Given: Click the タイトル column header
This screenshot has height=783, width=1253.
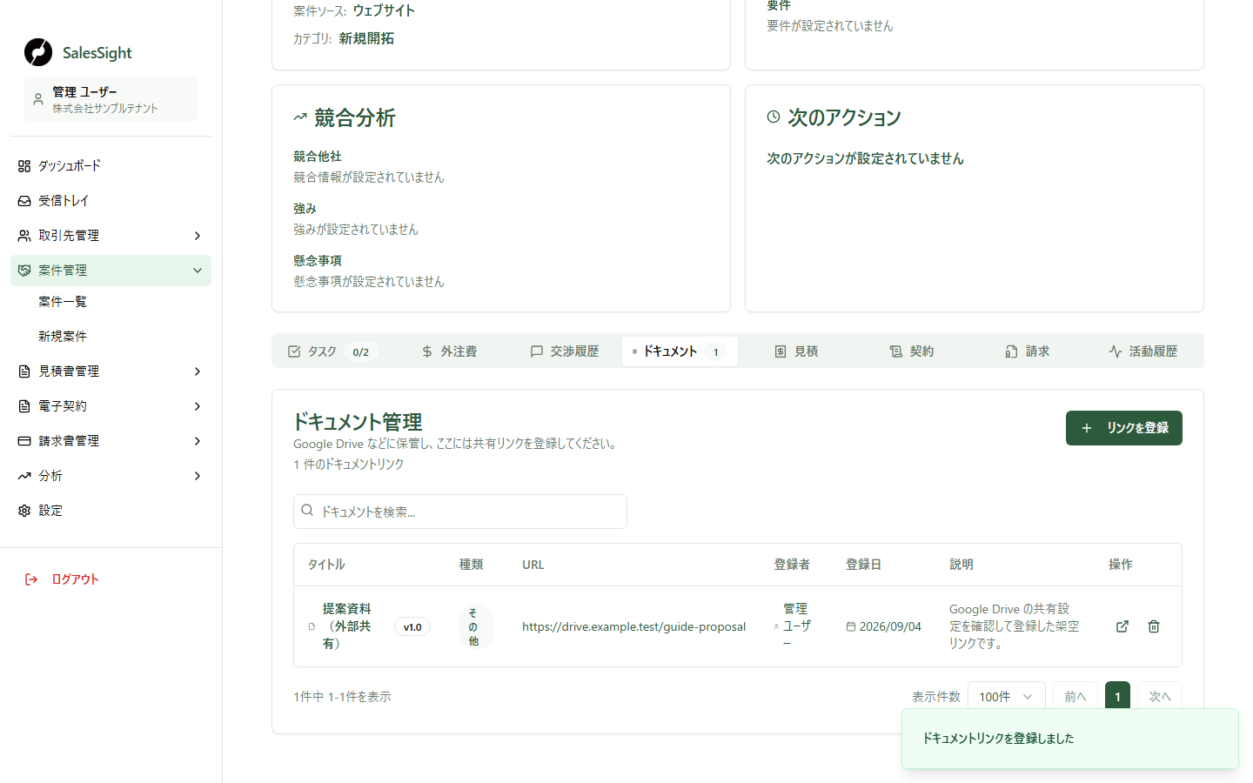Looking at the screenshot, I should pos(326,565).
